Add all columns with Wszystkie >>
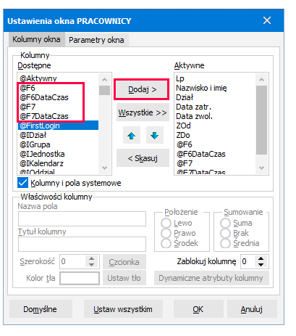 click(x=143, y=112)
